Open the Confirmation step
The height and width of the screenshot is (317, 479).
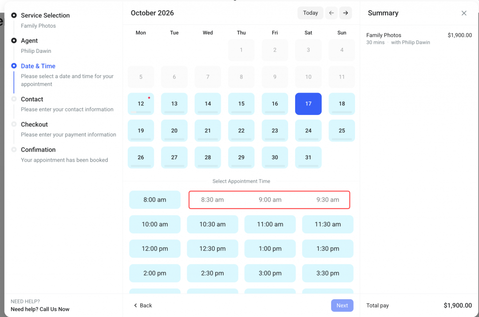38,150
